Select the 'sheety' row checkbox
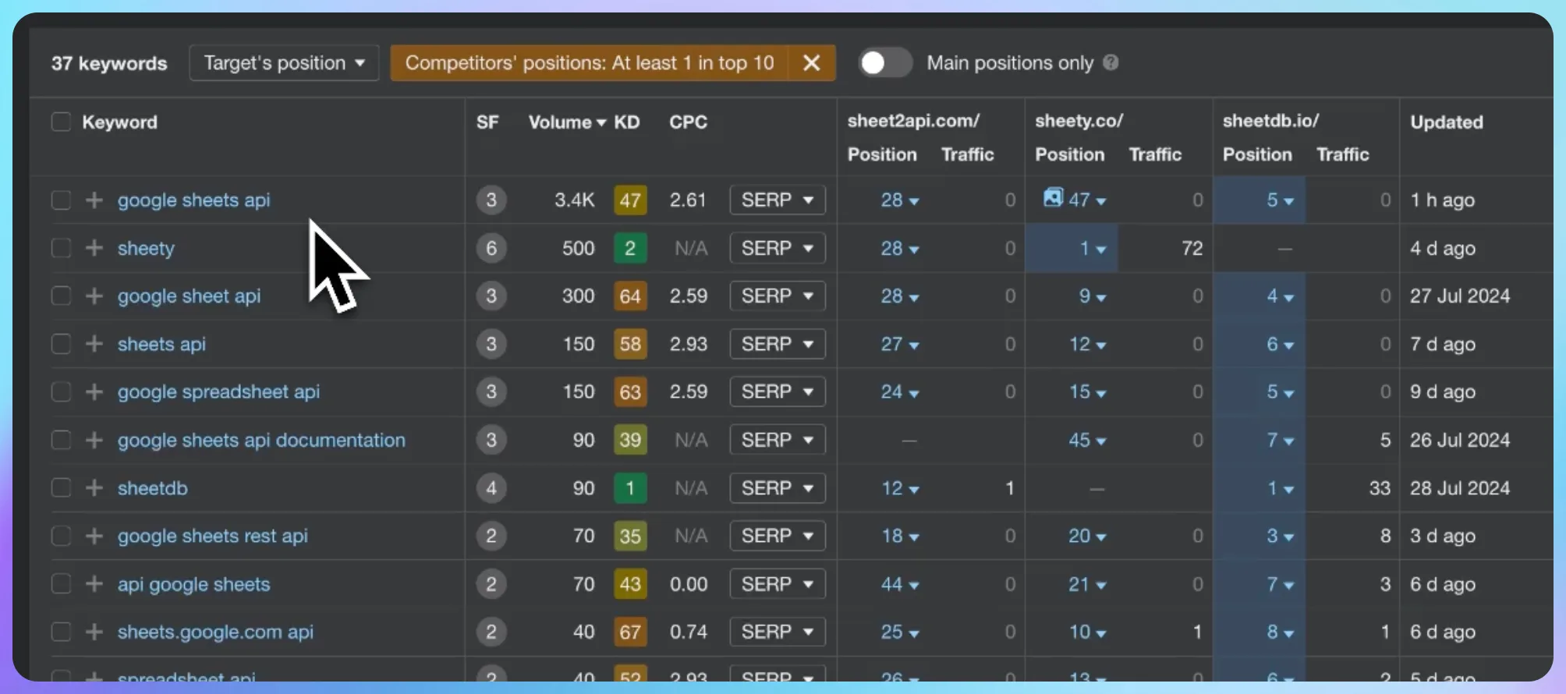 point(61,248)
